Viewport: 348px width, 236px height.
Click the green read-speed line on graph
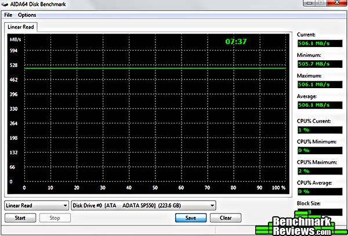click(155, 68)
